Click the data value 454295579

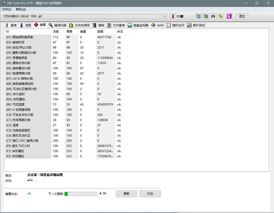click(105, 105)
